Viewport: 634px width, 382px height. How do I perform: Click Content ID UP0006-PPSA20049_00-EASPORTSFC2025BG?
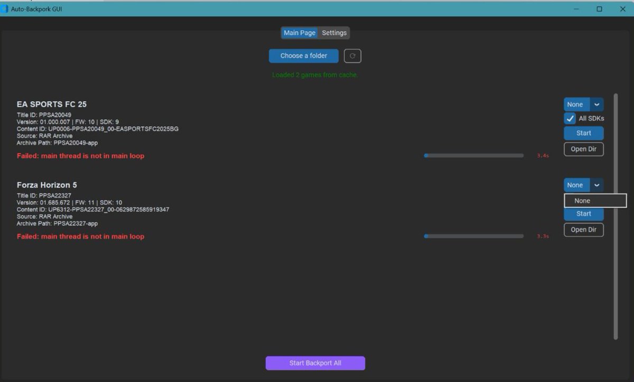click(98, 129)
